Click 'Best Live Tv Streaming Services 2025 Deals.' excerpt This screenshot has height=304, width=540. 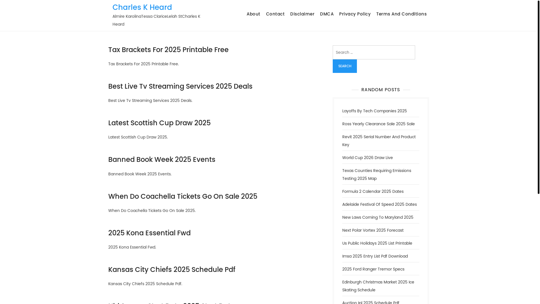point(150,100)
